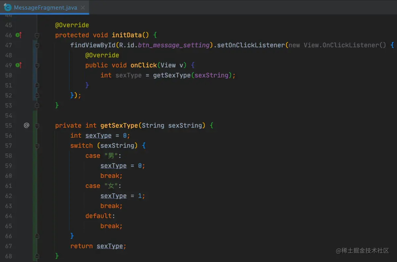The image size is (397, 262).
Task: Click sexType on line 59
Action: (113, 166)
